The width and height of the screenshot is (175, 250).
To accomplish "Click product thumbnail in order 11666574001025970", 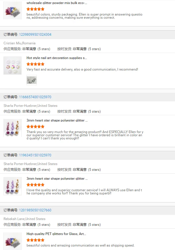I will tap(12, 128).
